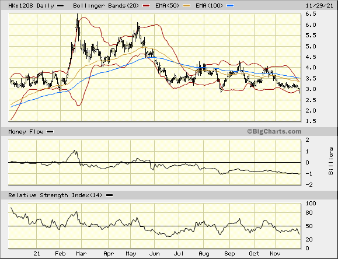Screen dimensions: 338x259
Task: Click the May label on time axis
Action: click(131, 254)
